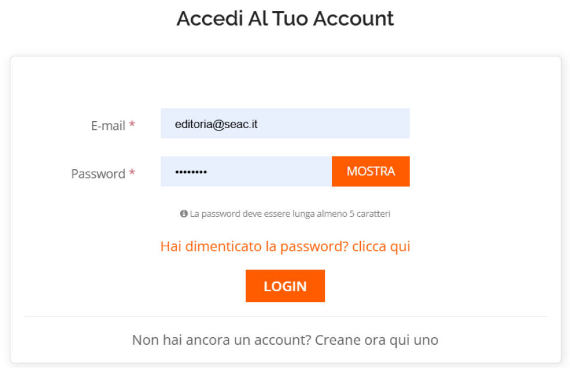Click the red asterisk next to E-mail
The width and height of the screenshot is (570, 368).
pos(132,125)
